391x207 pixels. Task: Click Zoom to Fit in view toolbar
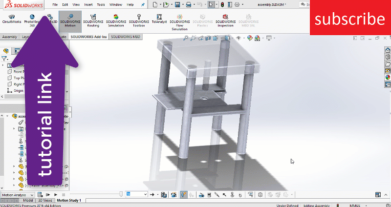pyautogui.click(x=186, y=38)
